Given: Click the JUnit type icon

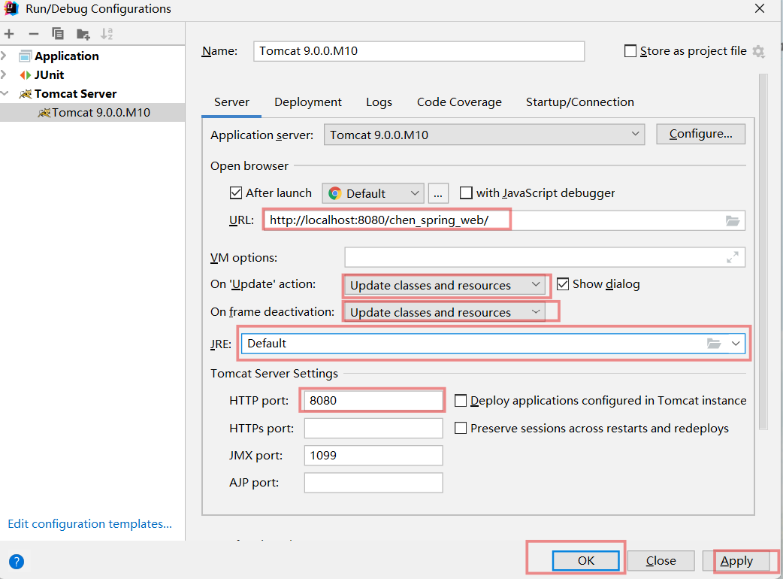Looking at the screenshot, I should (x=25, y=75).
